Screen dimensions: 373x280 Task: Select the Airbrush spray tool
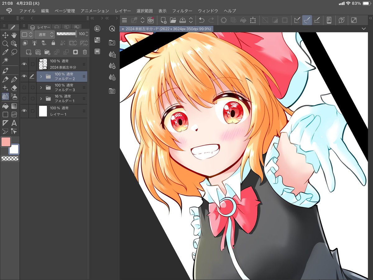pyautogui.click(x=14, y=96)
